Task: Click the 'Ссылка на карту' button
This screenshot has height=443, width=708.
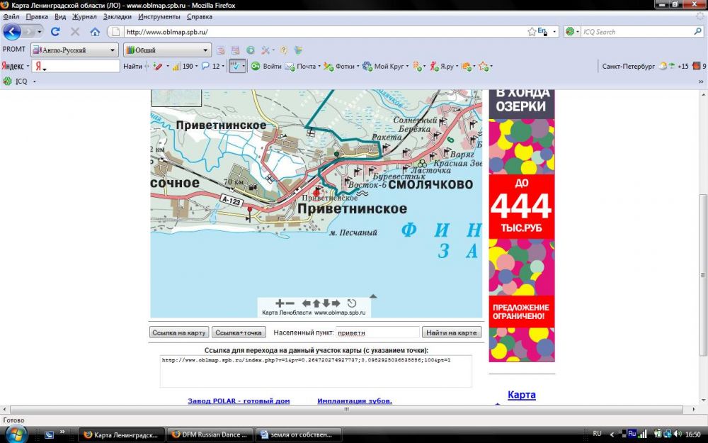Action: 180,332
